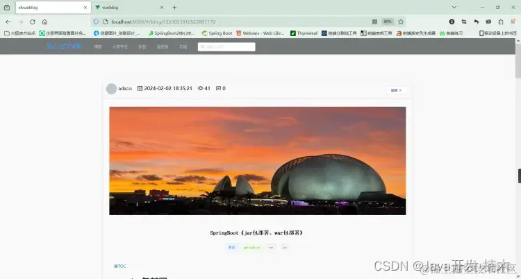Click the admin author avatar
The width and height of the screenshot is (521, 279).
[x=111, y=89]
